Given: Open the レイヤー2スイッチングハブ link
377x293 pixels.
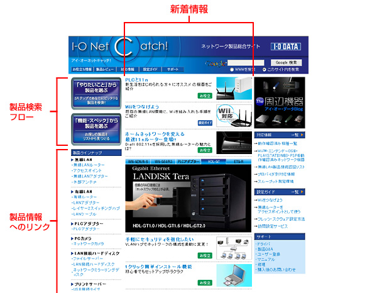Looking at the screenshot, I should click(x=96, y=208).
